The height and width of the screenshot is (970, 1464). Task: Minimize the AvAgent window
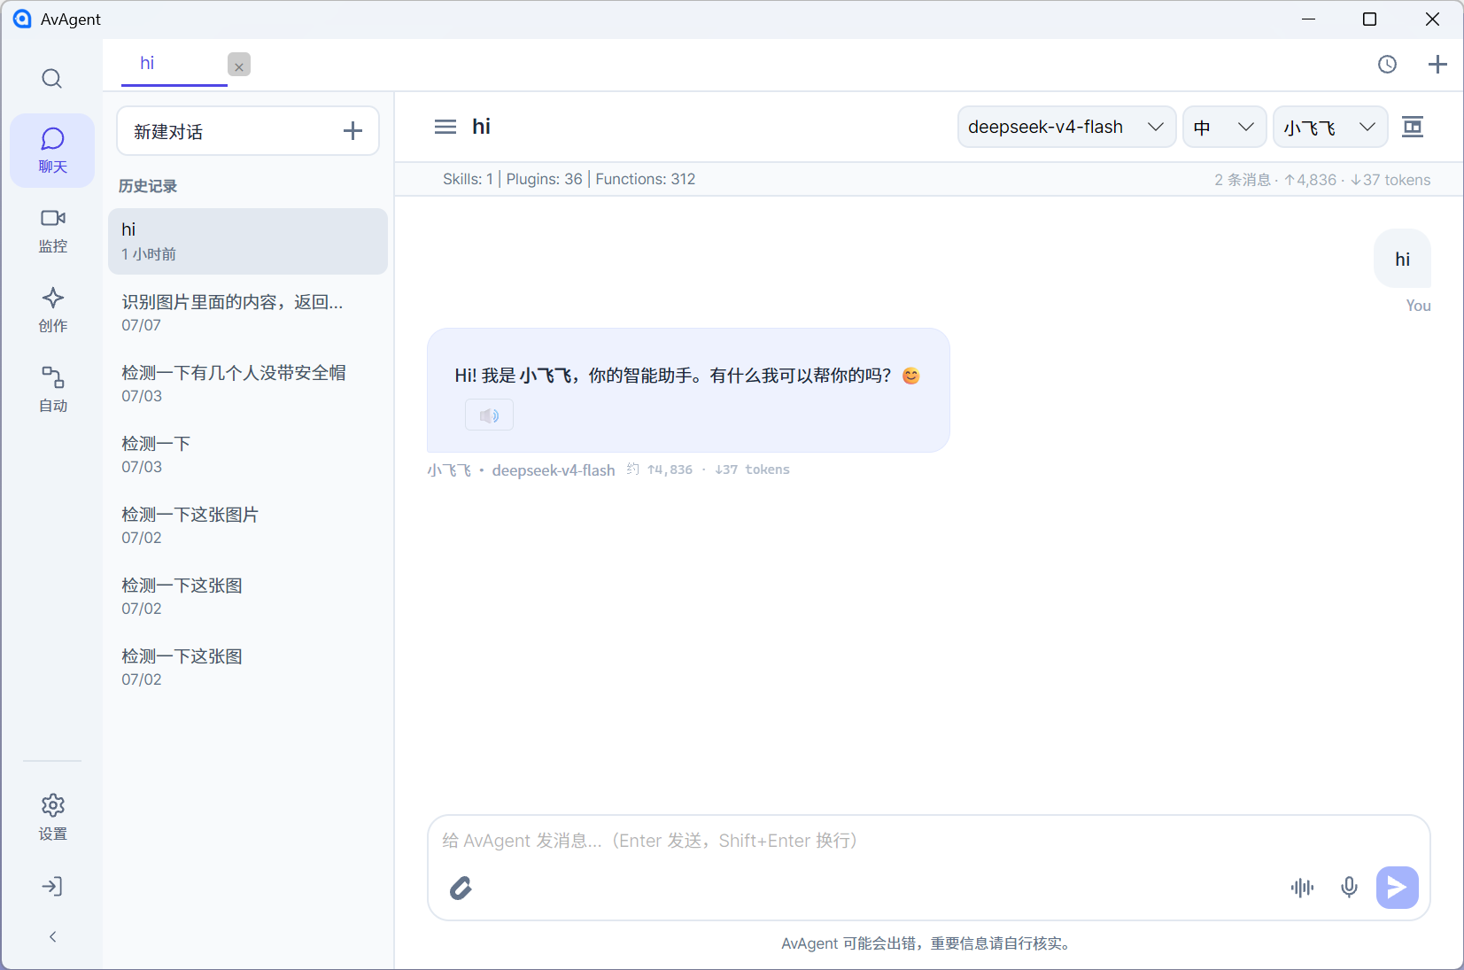[x=1308, y=19]
